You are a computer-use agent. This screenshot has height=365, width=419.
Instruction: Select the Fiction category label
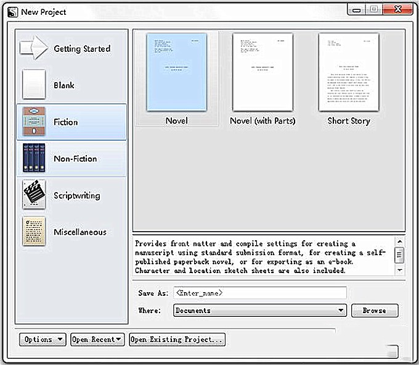pyautogui.click(x=66, y=122)
